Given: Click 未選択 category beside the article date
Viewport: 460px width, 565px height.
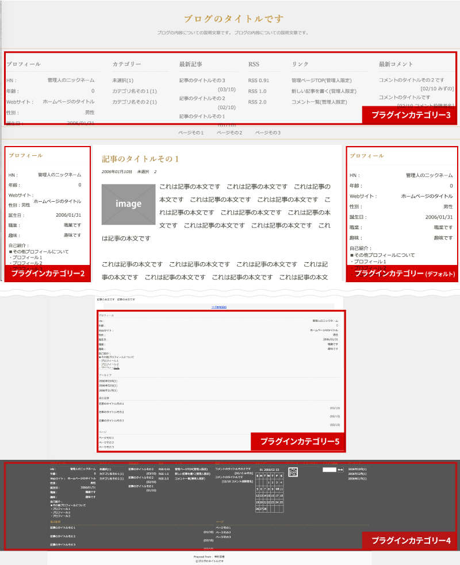Looking at the screenshot, I should (143, 172).
